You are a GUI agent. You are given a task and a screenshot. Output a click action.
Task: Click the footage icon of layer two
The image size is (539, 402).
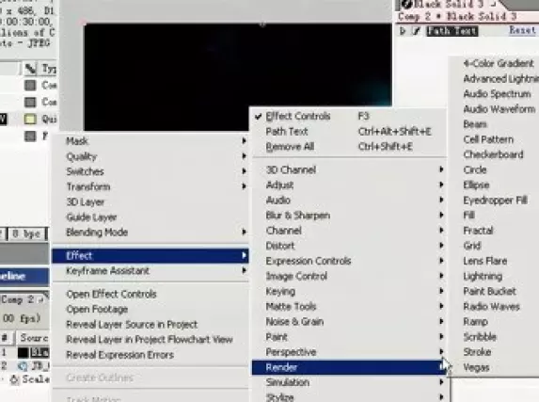tap(23, 366)
